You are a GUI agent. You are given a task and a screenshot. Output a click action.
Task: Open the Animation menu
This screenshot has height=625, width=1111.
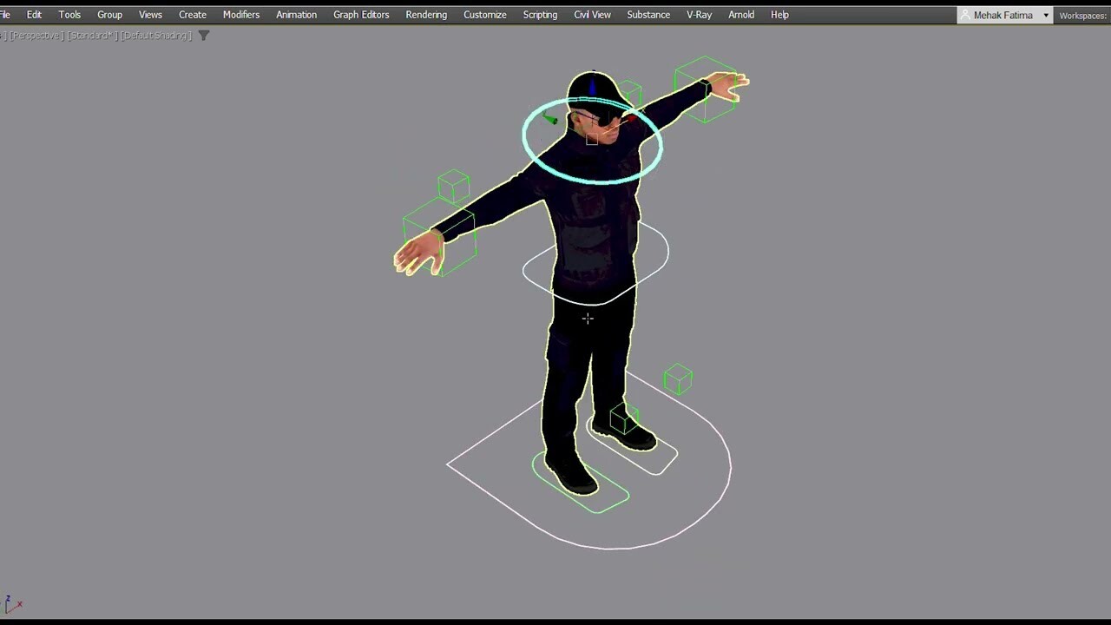coord(296,14)
